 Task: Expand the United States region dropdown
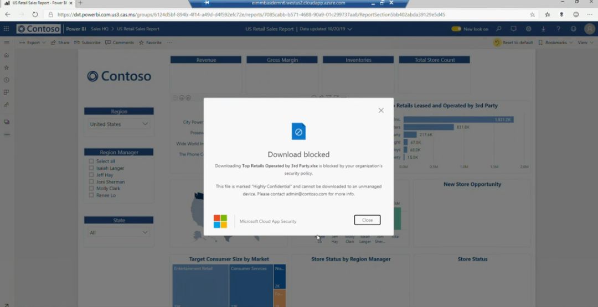coord(118,124)
